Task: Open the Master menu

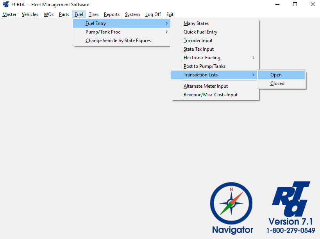Action: pos(9,14)
